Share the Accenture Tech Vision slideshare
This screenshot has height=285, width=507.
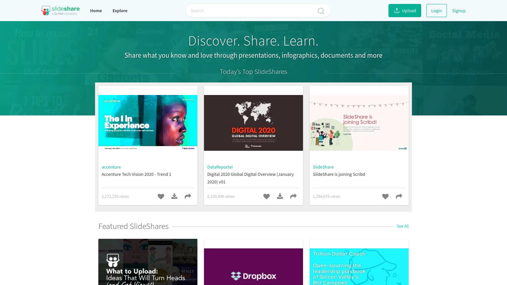tap(188, 197)
